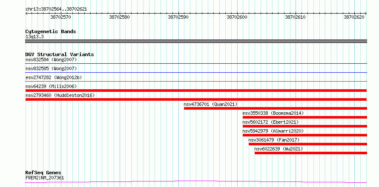The image size is (379, 187).
Task: Click the nsv832585 (Wong2007) variant label
Action: (51, 68)
